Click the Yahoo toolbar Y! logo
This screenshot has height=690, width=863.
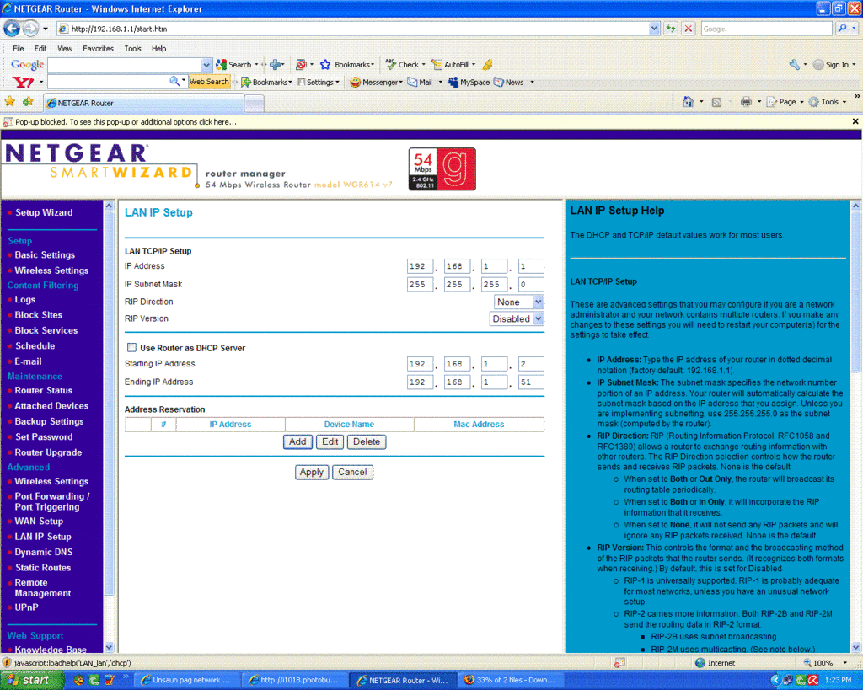(x=23, y=82)
